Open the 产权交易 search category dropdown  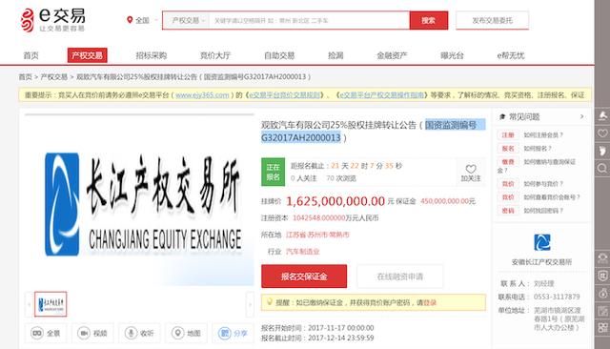click(188, 20)
